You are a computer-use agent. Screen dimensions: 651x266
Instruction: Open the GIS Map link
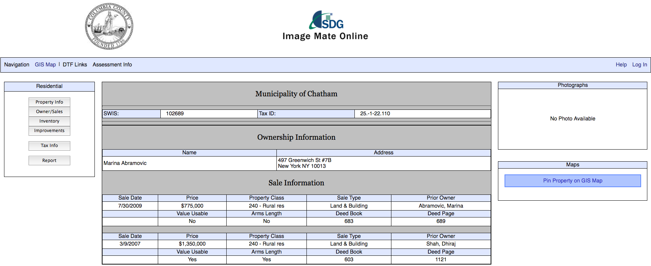click(x=45, y=65)
